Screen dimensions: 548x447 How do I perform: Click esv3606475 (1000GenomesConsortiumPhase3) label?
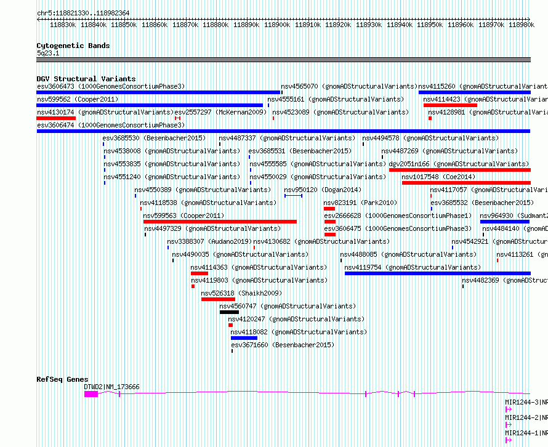pyautogui.click(x=398, y=228)
